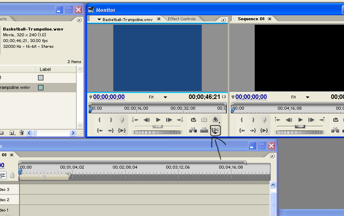Click Set In Point in source monitor
This screenshot has width=344, height=216.
[100, 120]
